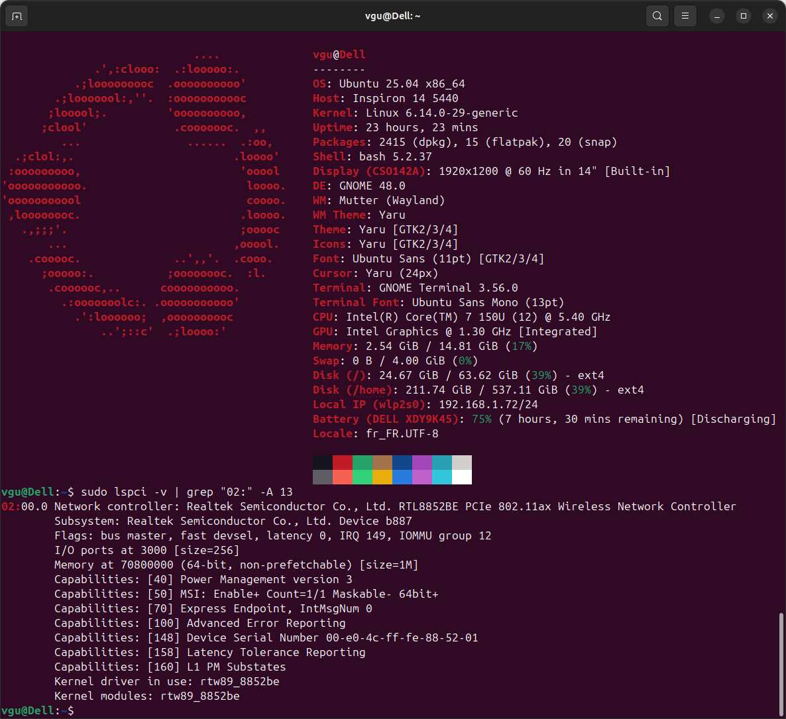Screen dimensions: 786x719
Task: Click the "[160] L1 PM Substates" line
Action: point(170,667)
